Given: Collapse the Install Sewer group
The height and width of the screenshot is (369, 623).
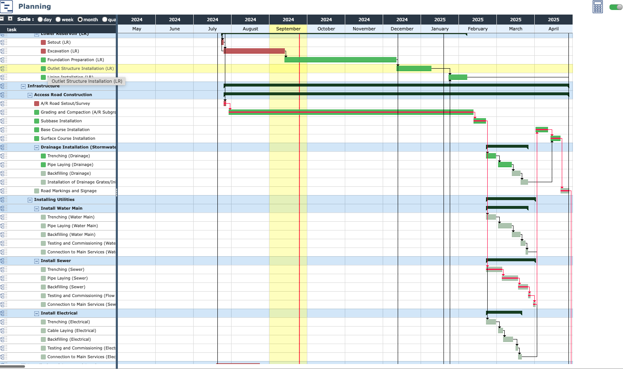Looking at the screenshot, I should pyautogui.click(x=37, y=261).
